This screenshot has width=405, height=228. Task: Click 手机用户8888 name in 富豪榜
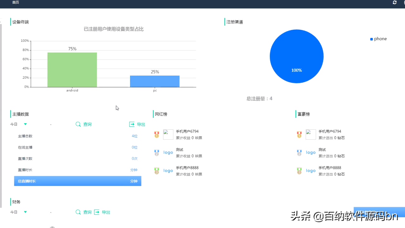click(x=330, y=168)
